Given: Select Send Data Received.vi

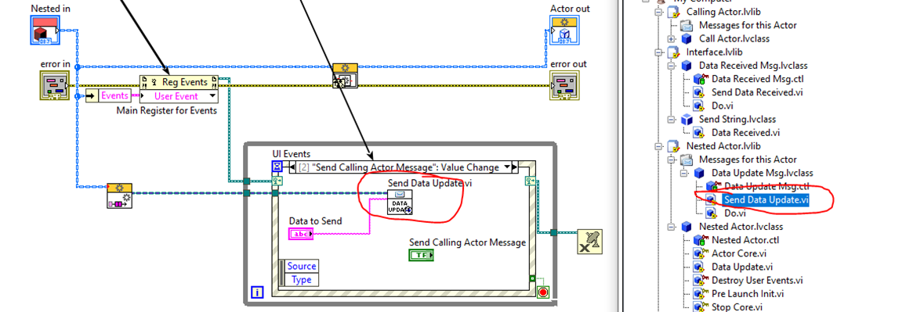Looking at the screenshot, I should [x=756, y=92].
